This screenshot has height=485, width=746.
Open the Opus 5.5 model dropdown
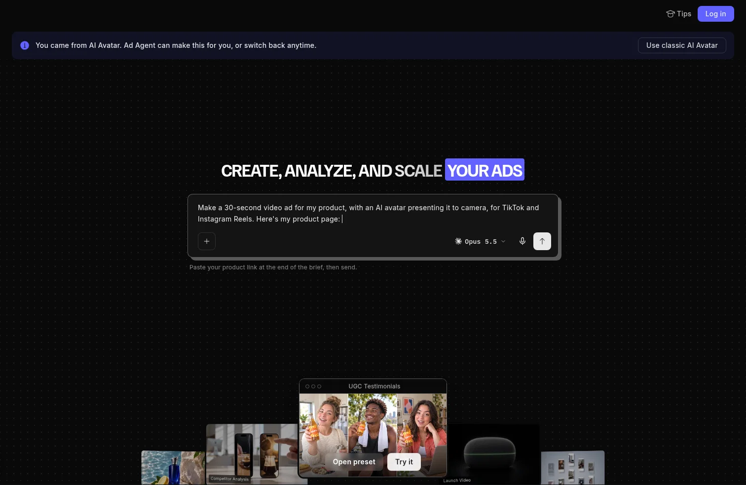pos(480,241)
